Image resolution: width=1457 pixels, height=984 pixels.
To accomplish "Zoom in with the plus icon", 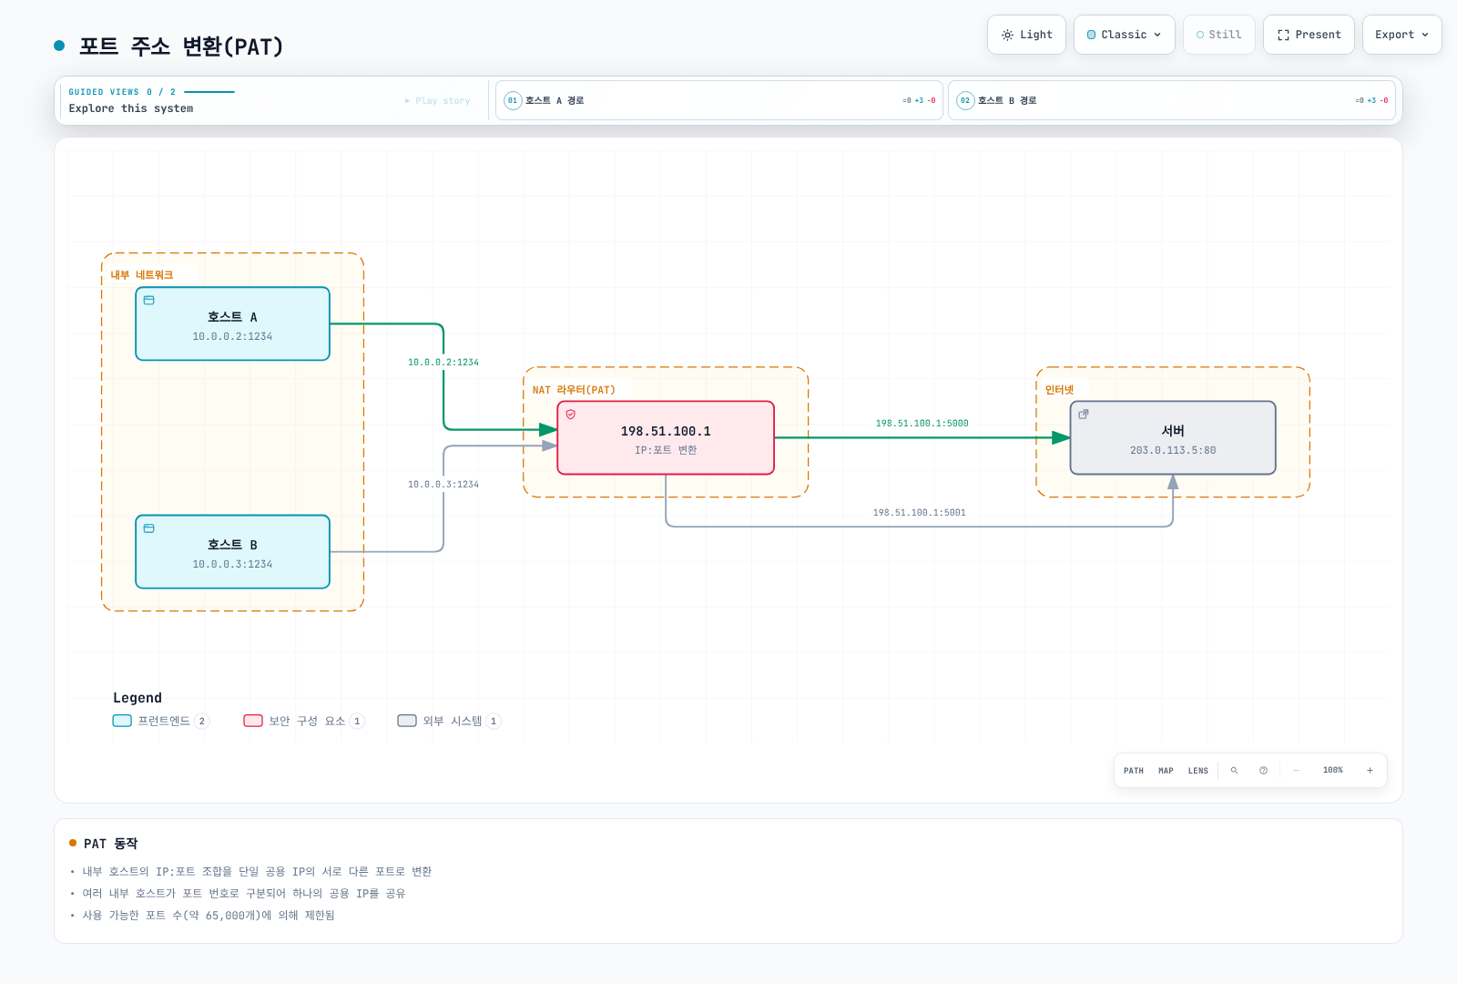I will click(x=1370, y=771).
